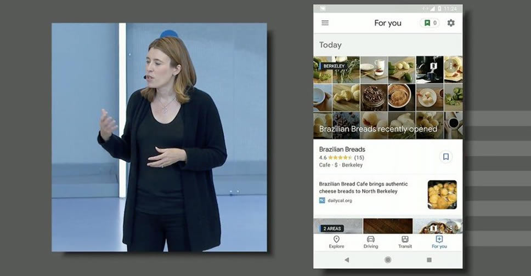View the cheese breads article thumbnail
Image resolution: width=531 pixels, height=276 pixels.
[442, 194]
